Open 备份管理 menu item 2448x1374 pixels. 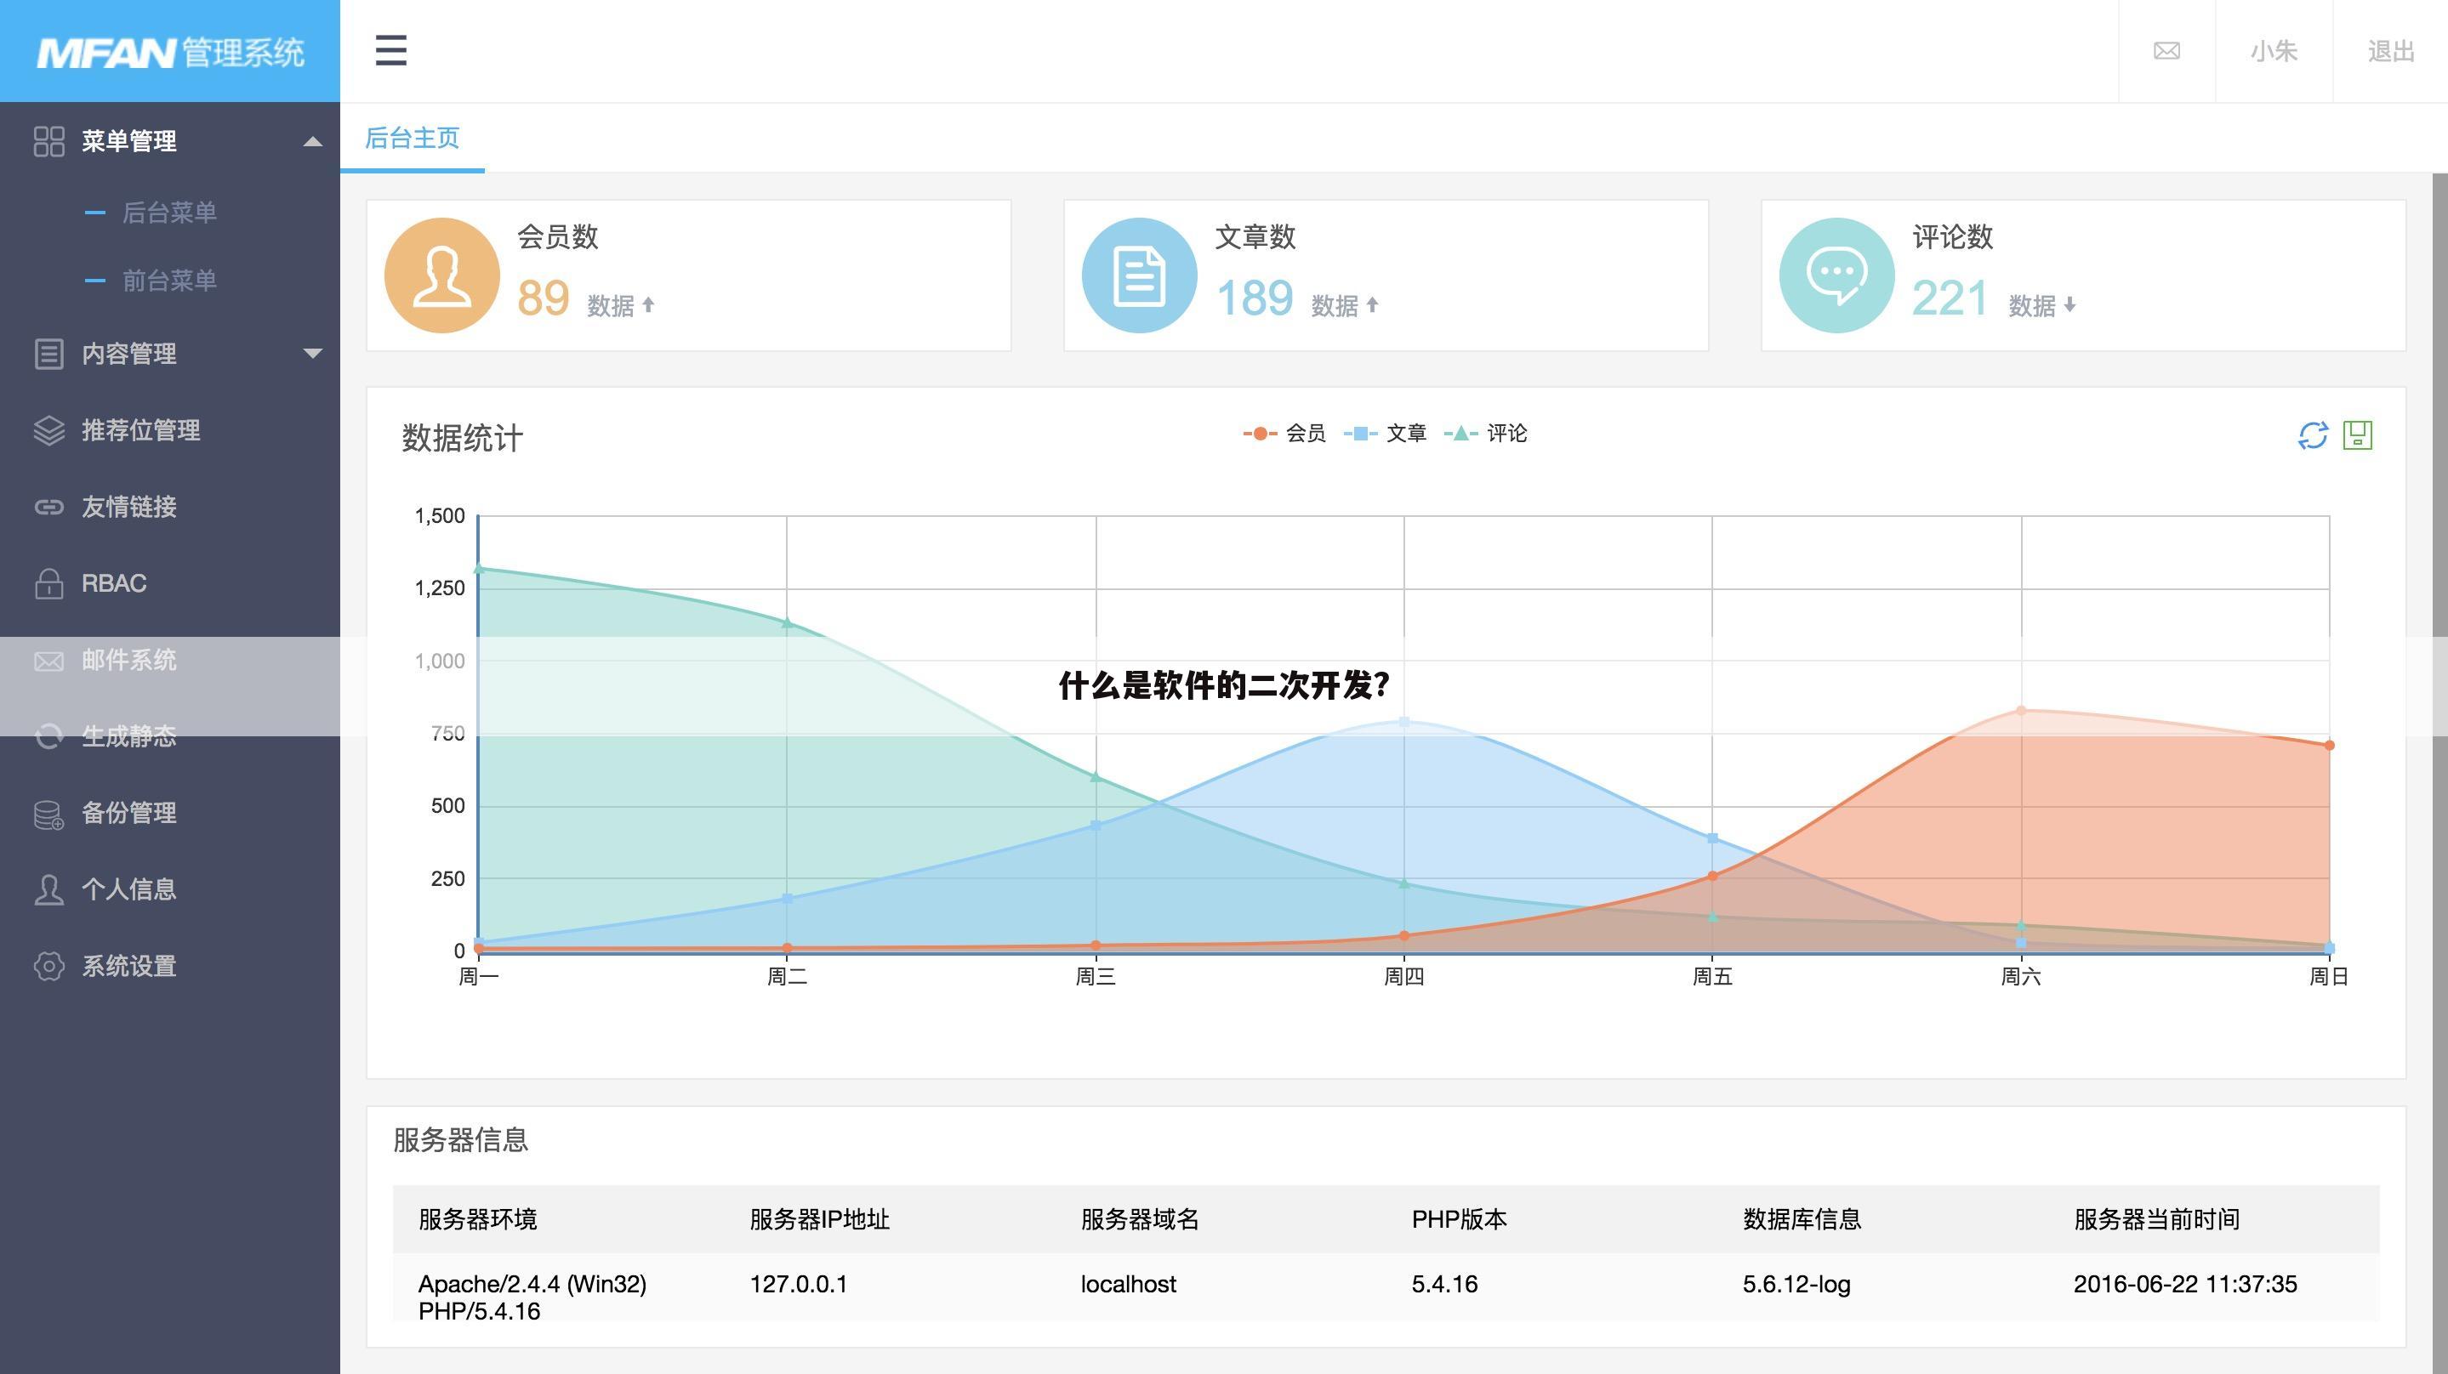pyautogui.click(x=129, y=814)
